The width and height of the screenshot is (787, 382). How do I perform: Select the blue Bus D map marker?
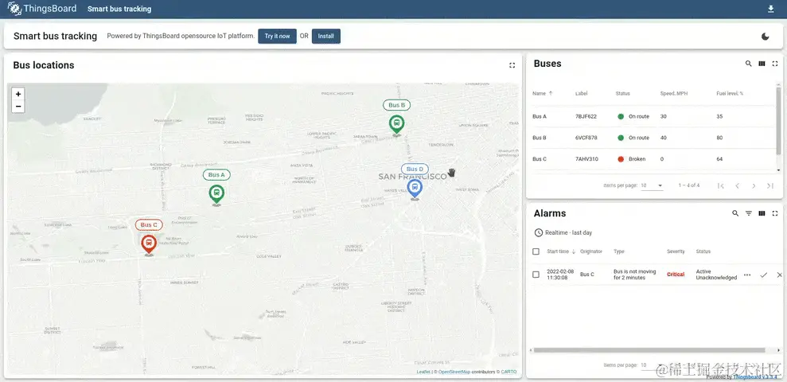pos(414,189)
